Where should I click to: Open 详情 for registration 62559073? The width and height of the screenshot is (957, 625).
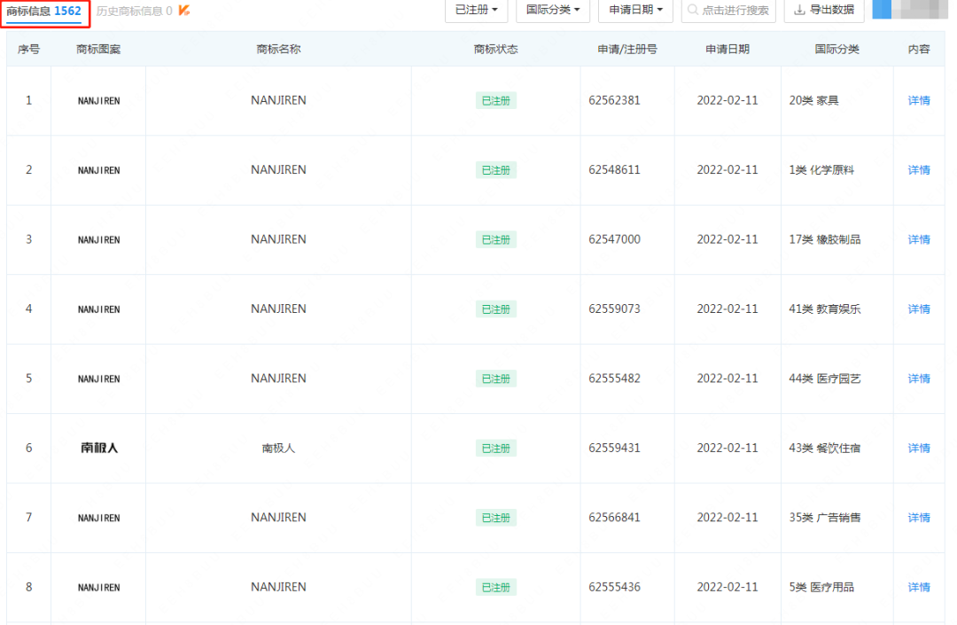(919, 309)
